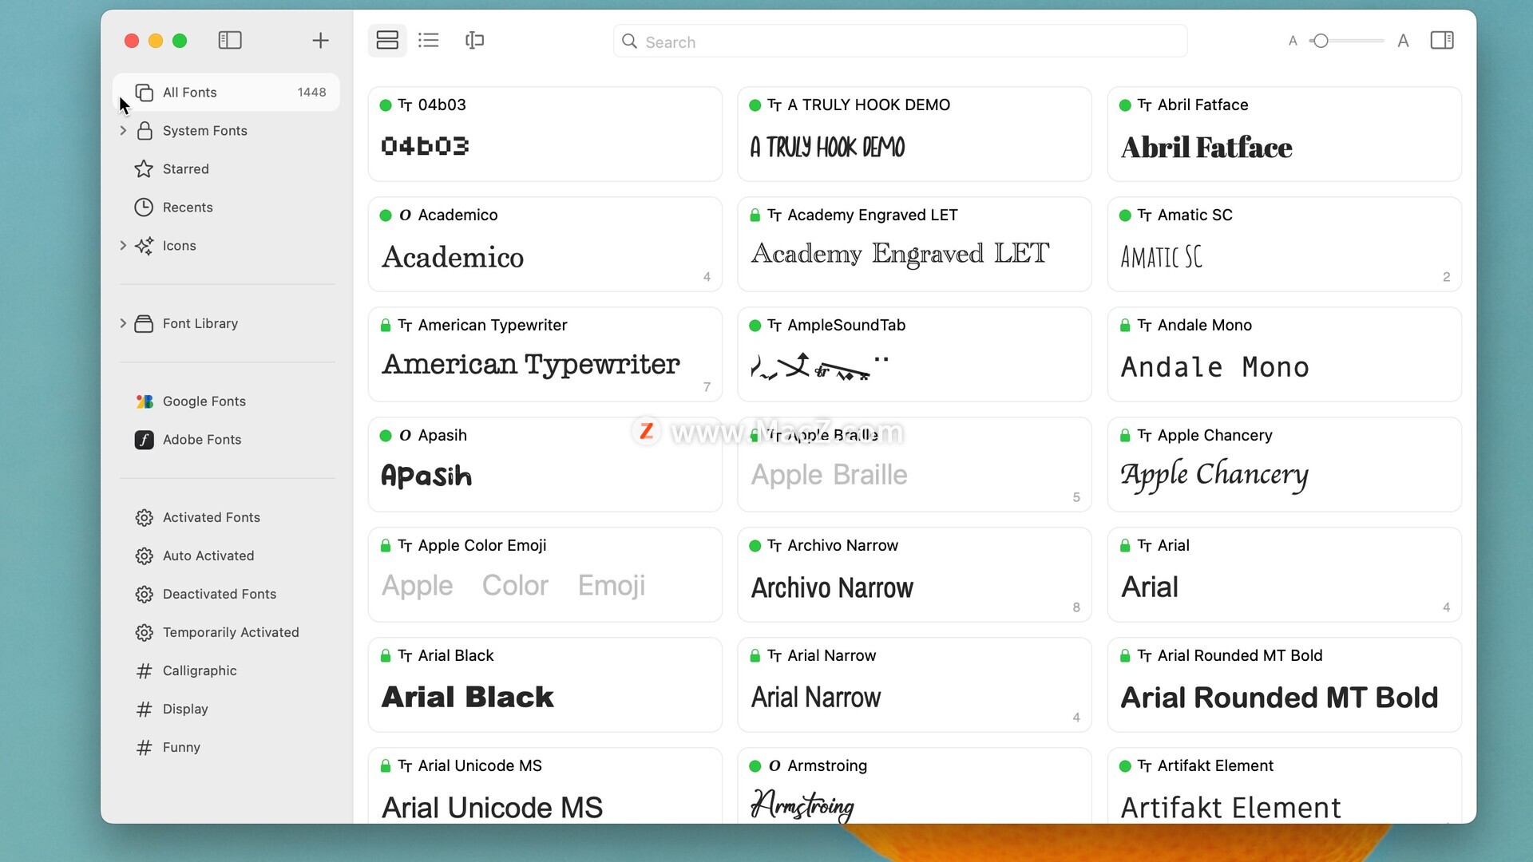Adjust the preview size slider
The height and width of the screenshot is (862, 1533).
pos(1346,41)
